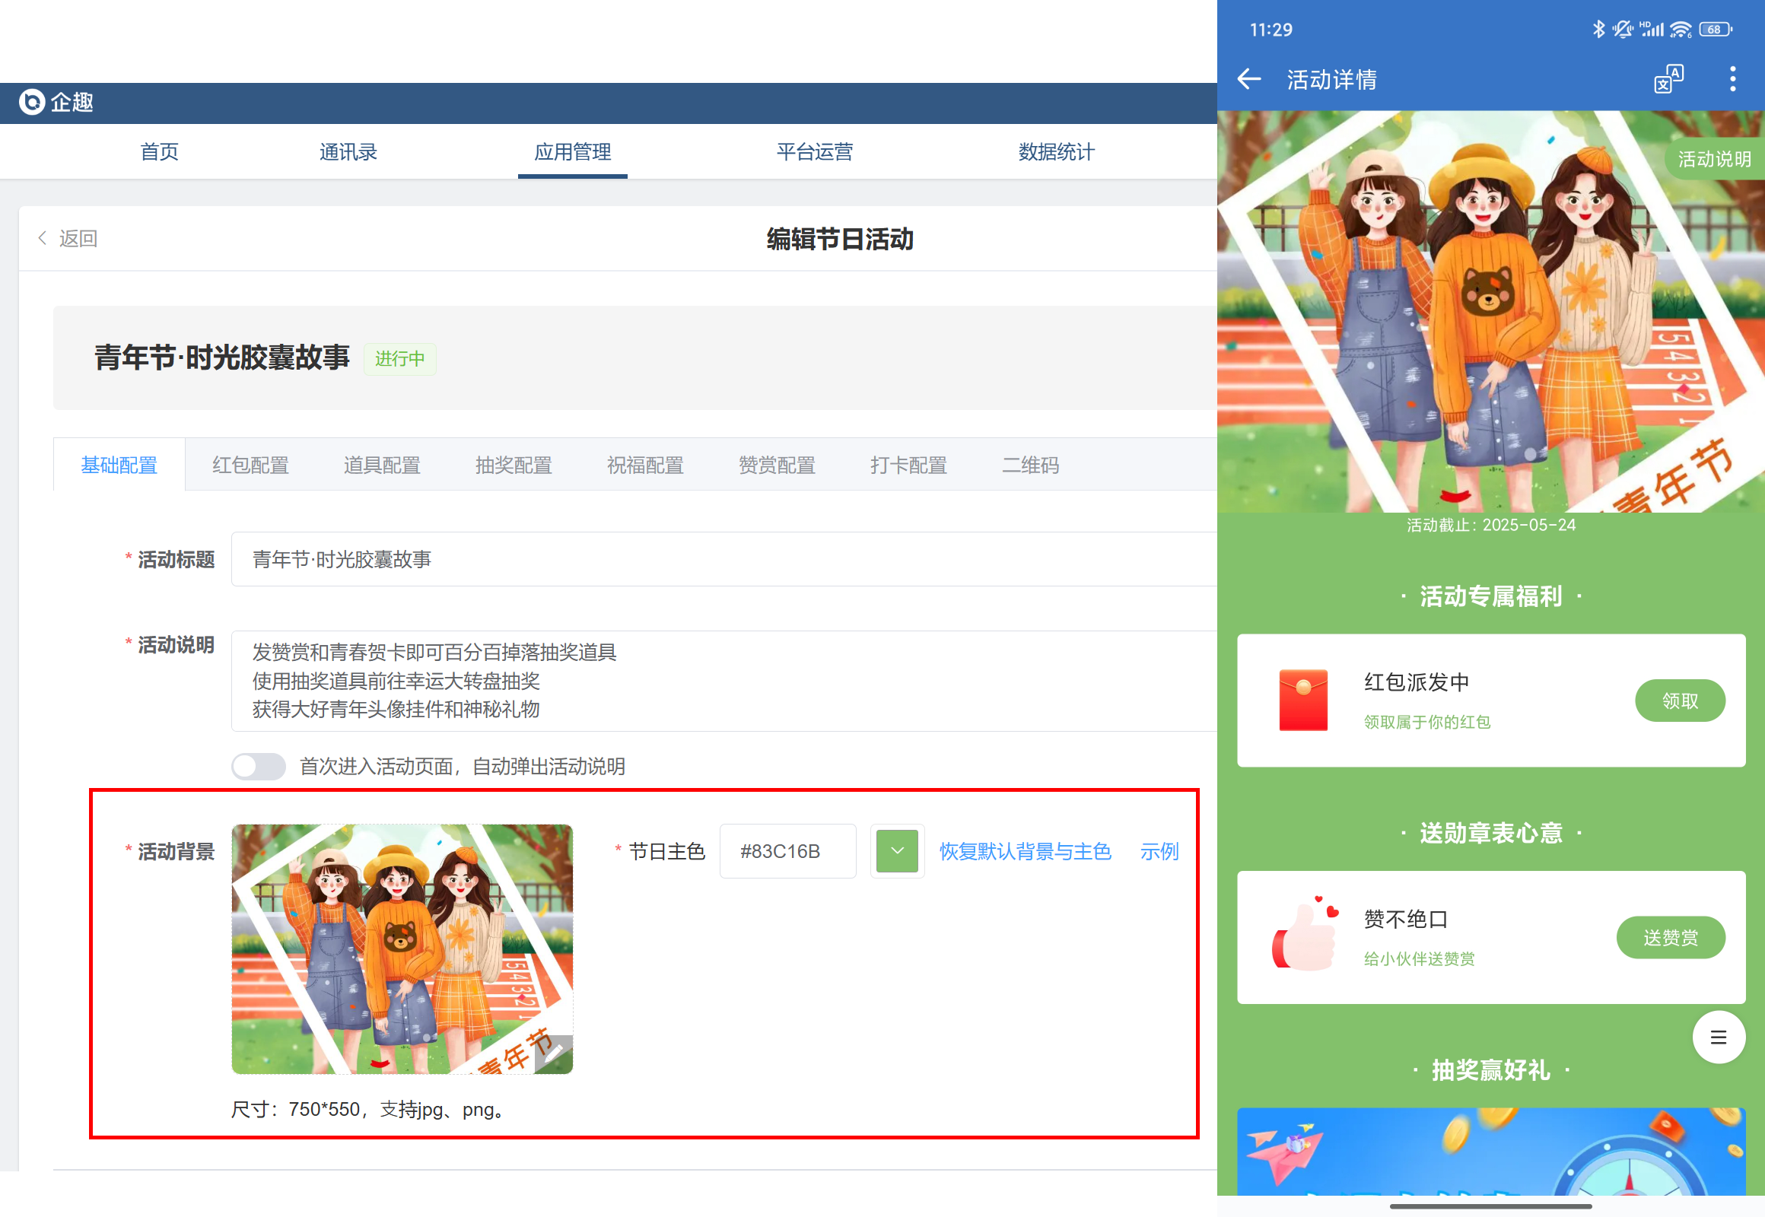Click the 企趣 logo icon

point(32,101)
